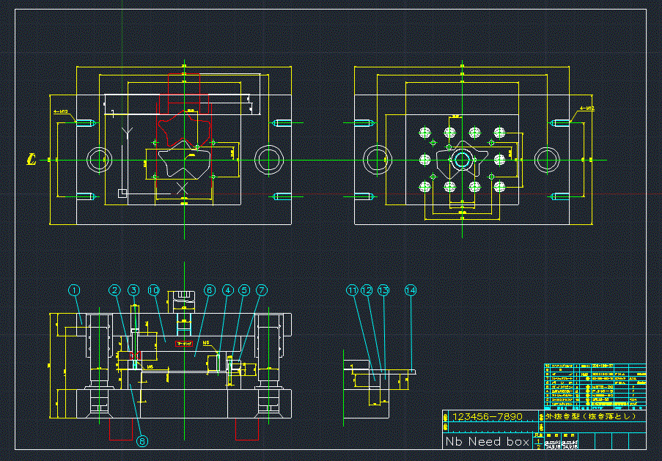The image size is (662, 461).
Task: Select part balloon number 6
Action: (210, 290)
